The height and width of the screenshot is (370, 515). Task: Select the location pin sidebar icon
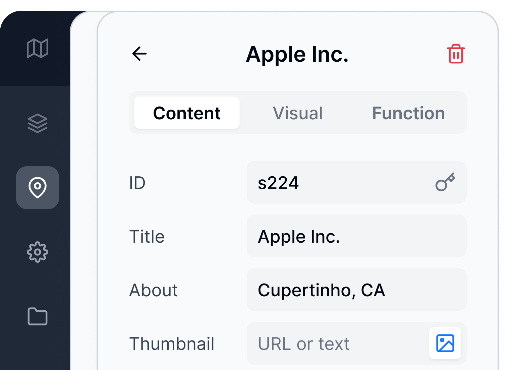[38, 187]
